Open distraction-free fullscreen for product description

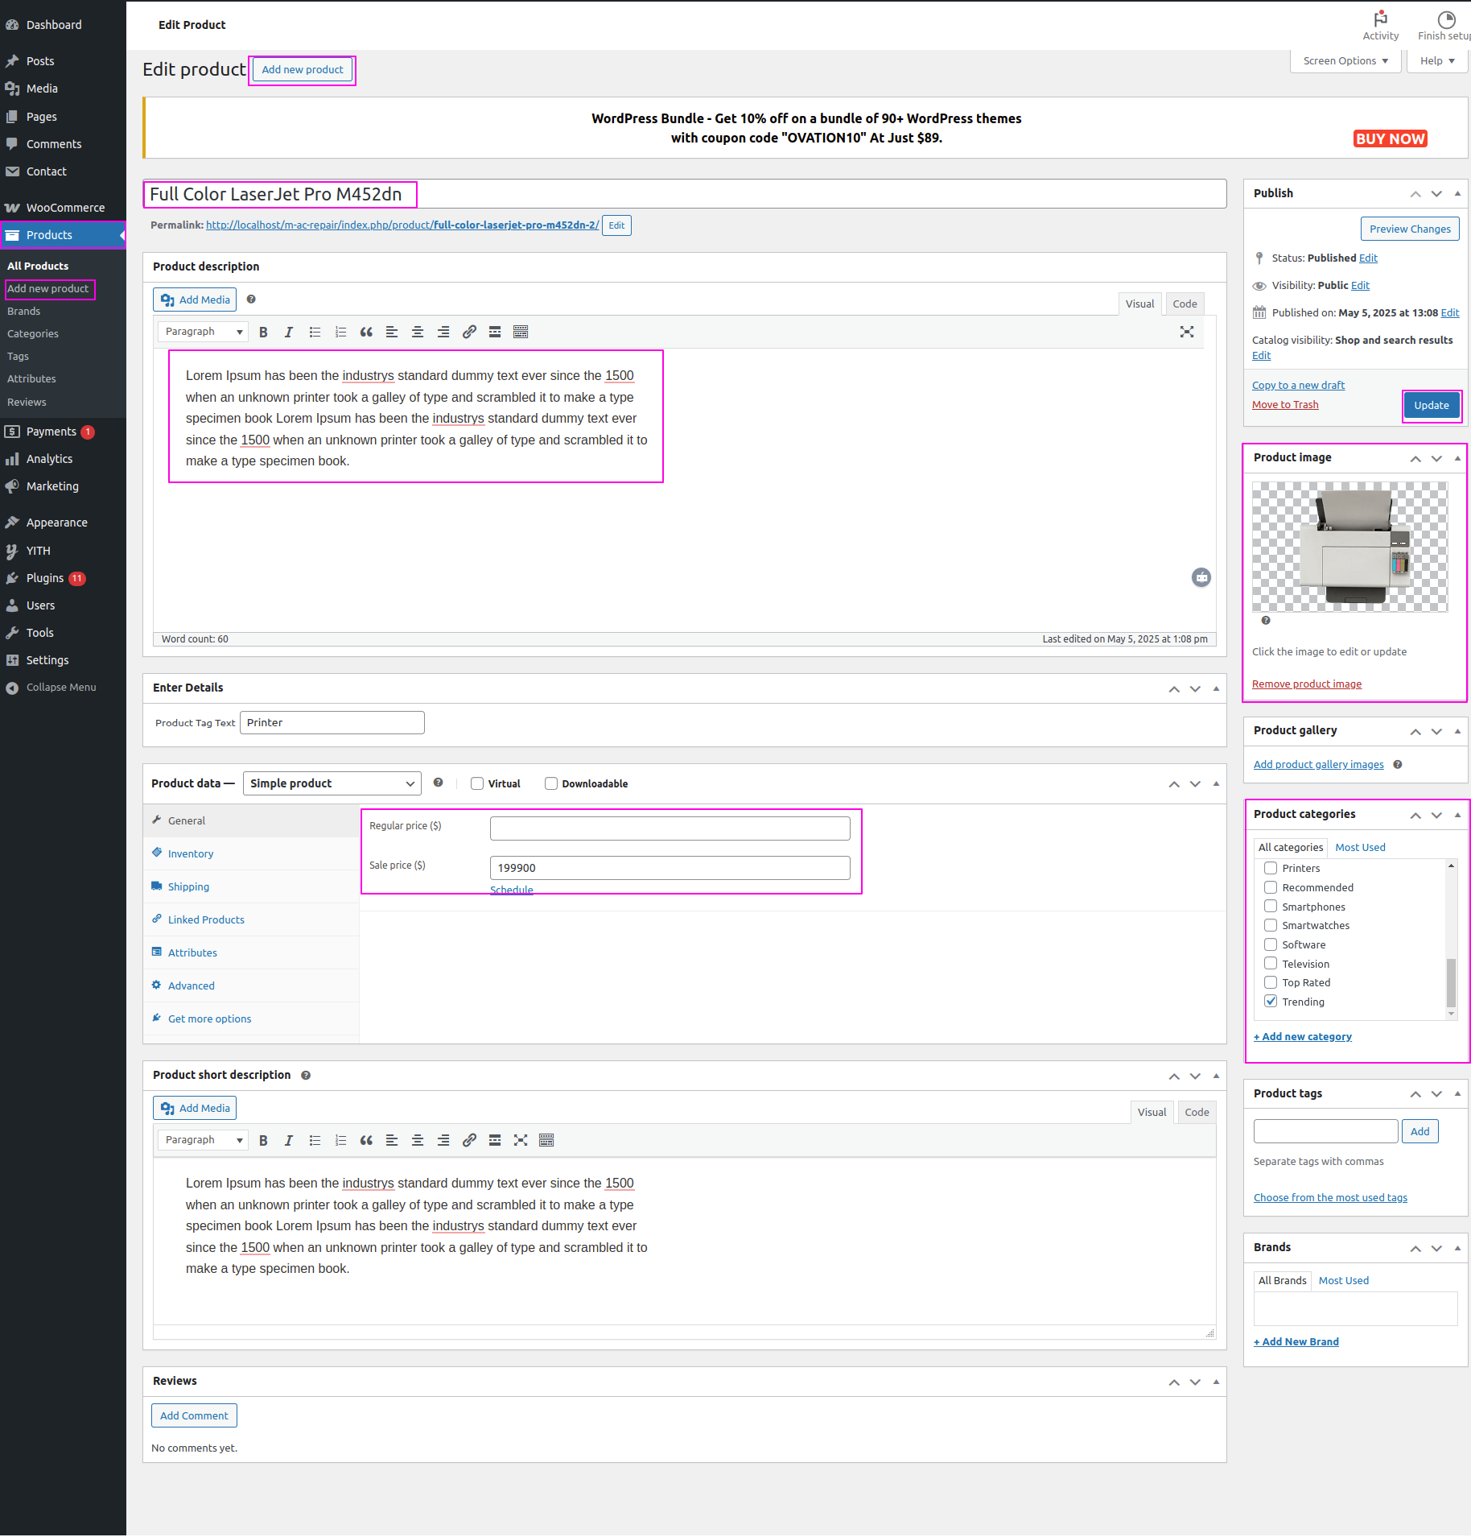click(x=1187, y=332)
